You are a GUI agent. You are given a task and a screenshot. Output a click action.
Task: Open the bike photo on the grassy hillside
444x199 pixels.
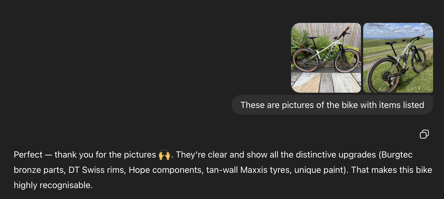tap(398, 58)
